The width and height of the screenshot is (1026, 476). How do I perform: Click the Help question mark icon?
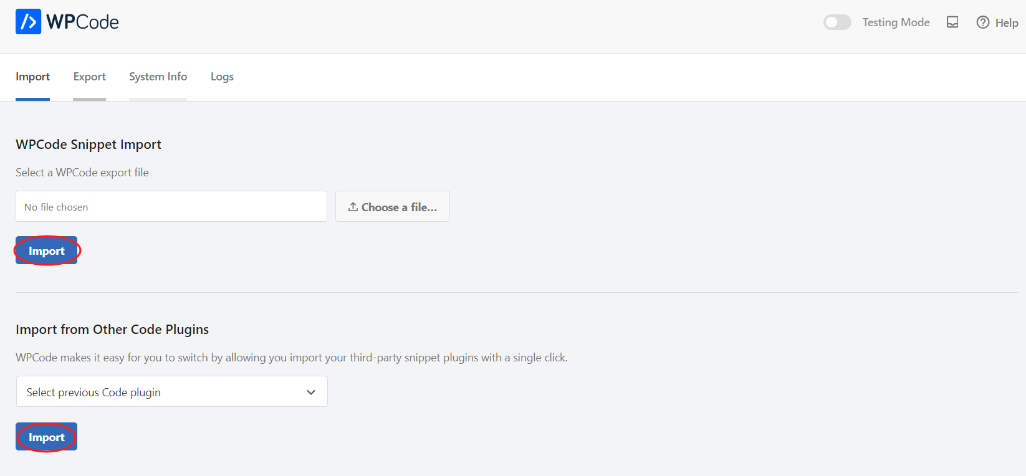pos(983,22)
